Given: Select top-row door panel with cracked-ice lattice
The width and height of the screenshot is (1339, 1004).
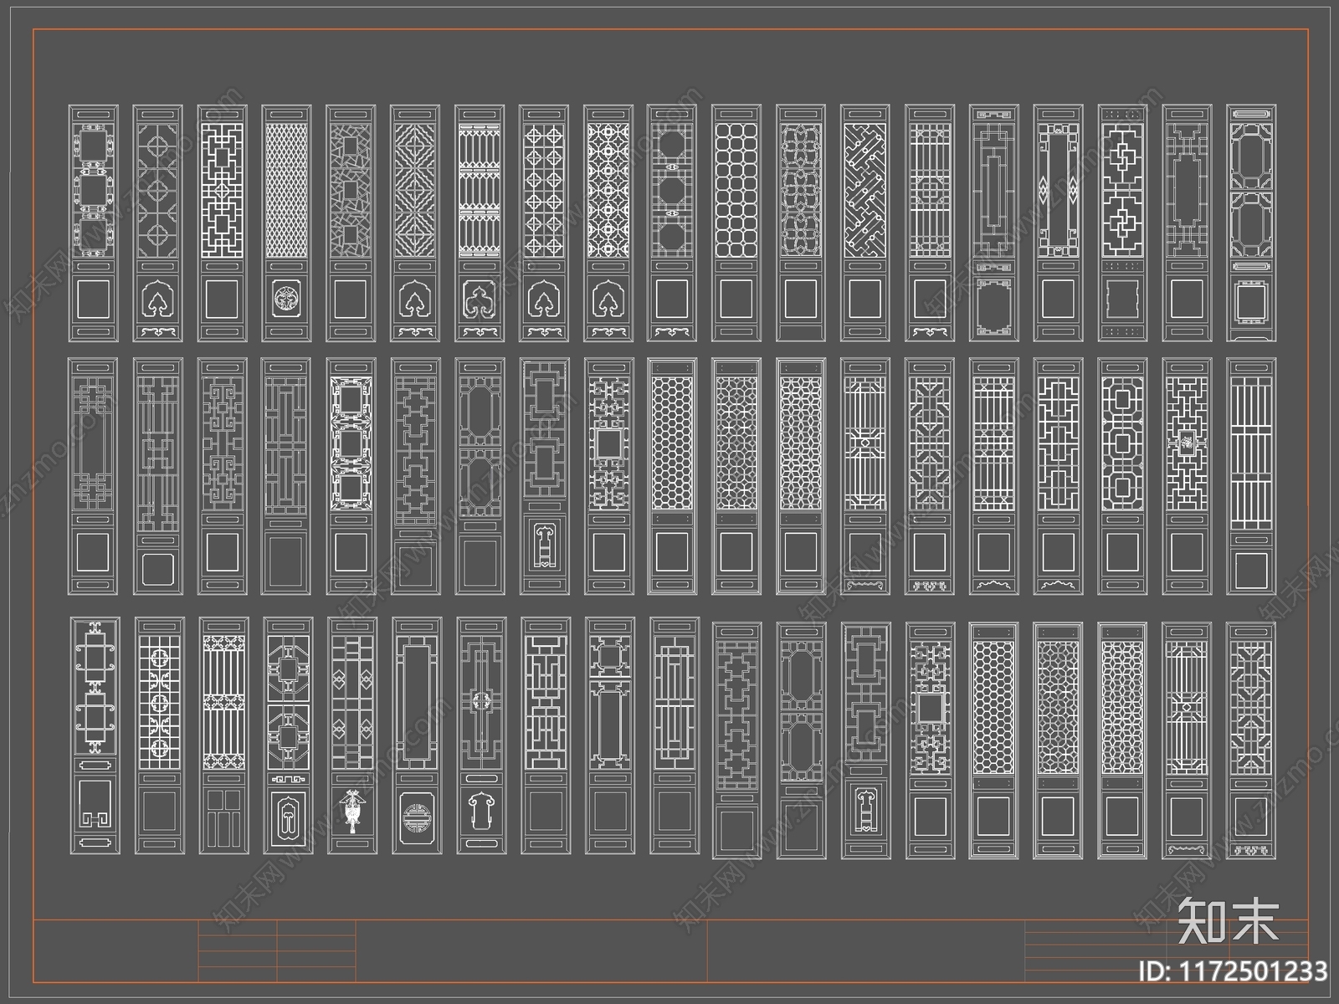Looking at the screenshot, I should pyautogui.click(x=351, y=223).
